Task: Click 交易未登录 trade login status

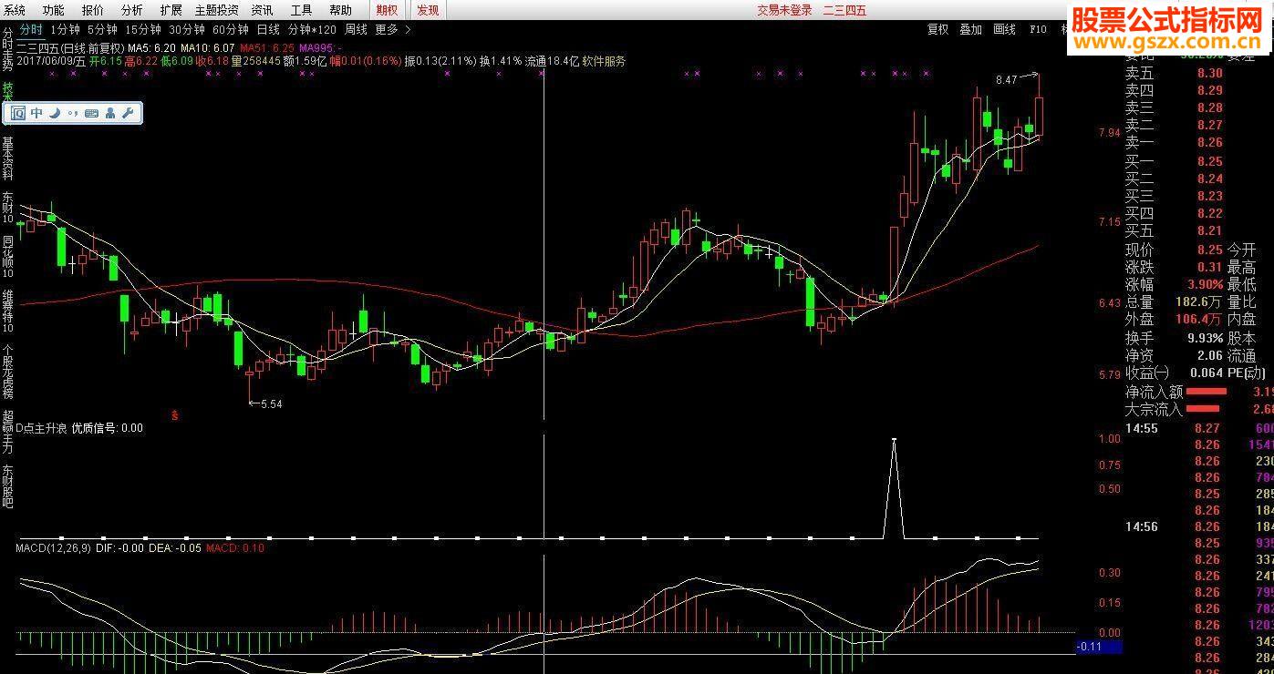Action: 784,10
